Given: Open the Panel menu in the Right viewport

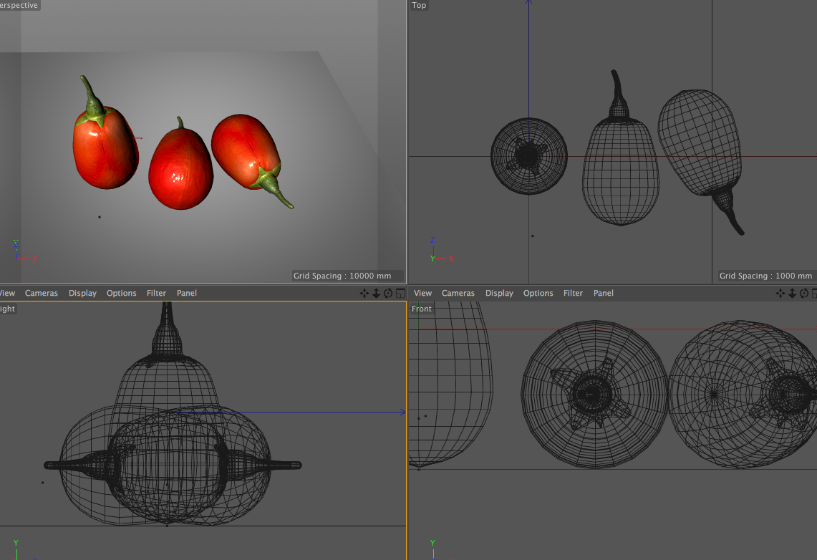Looking at the screenshot, I should coord(187,293).
